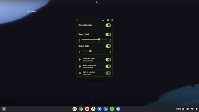Open the Messages app in shelf
This screenshot has height=112, width=199.
coord(99,109)
